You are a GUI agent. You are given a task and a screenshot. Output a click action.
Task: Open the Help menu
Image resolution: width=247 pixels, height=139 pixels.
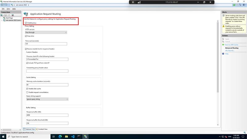(14, 9)
